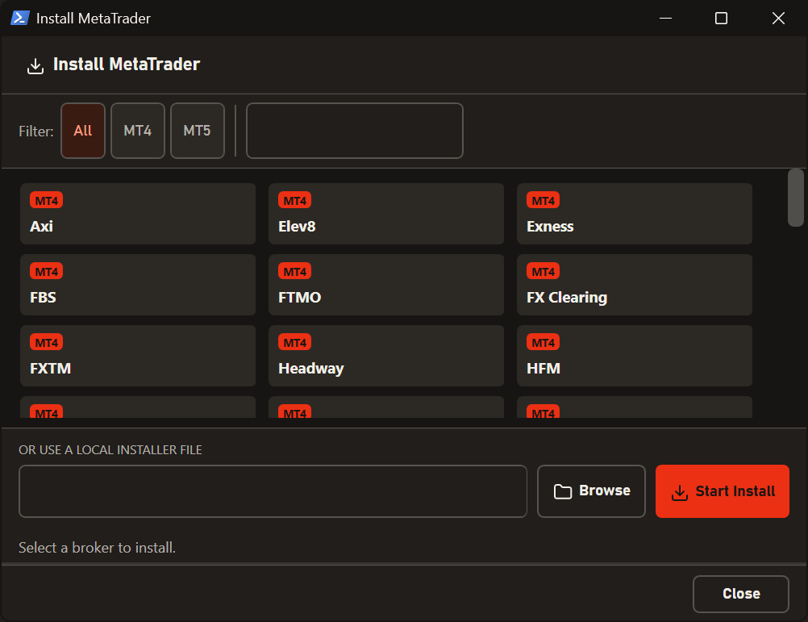Click the MT4 badge on FBS card

pos(47,272)
